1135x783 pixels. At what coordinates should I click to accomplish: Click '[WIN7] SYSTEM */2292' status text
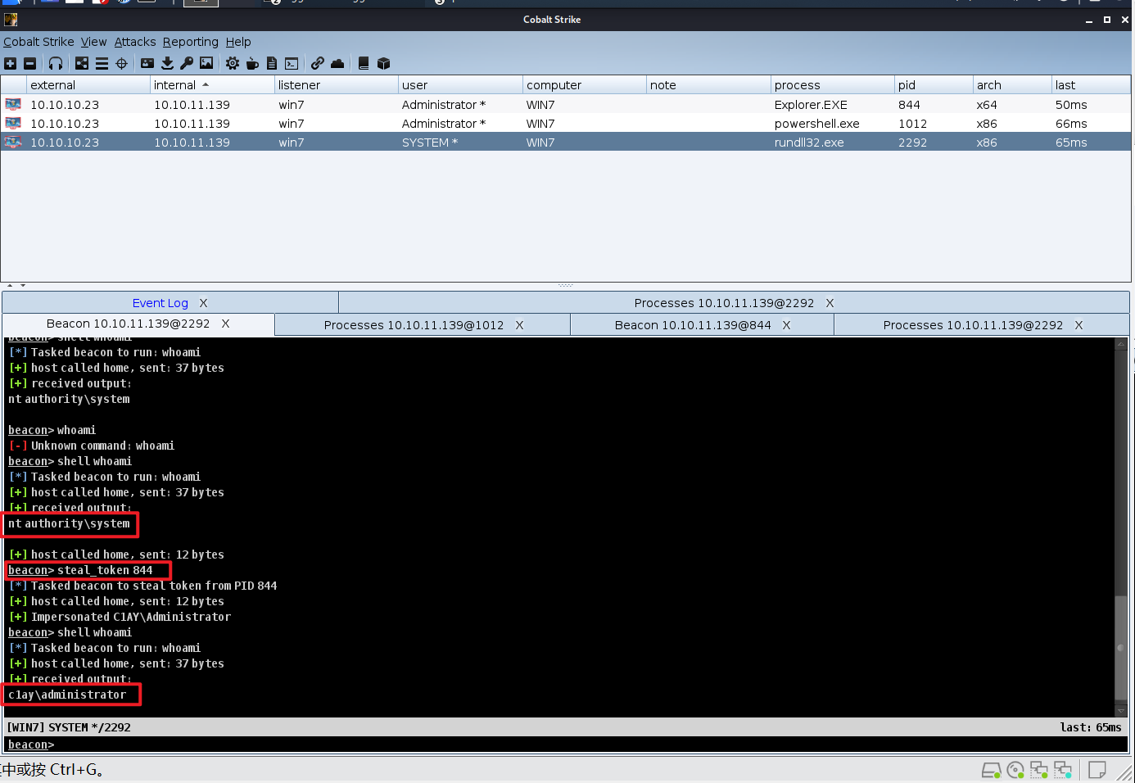click(69, 727)
